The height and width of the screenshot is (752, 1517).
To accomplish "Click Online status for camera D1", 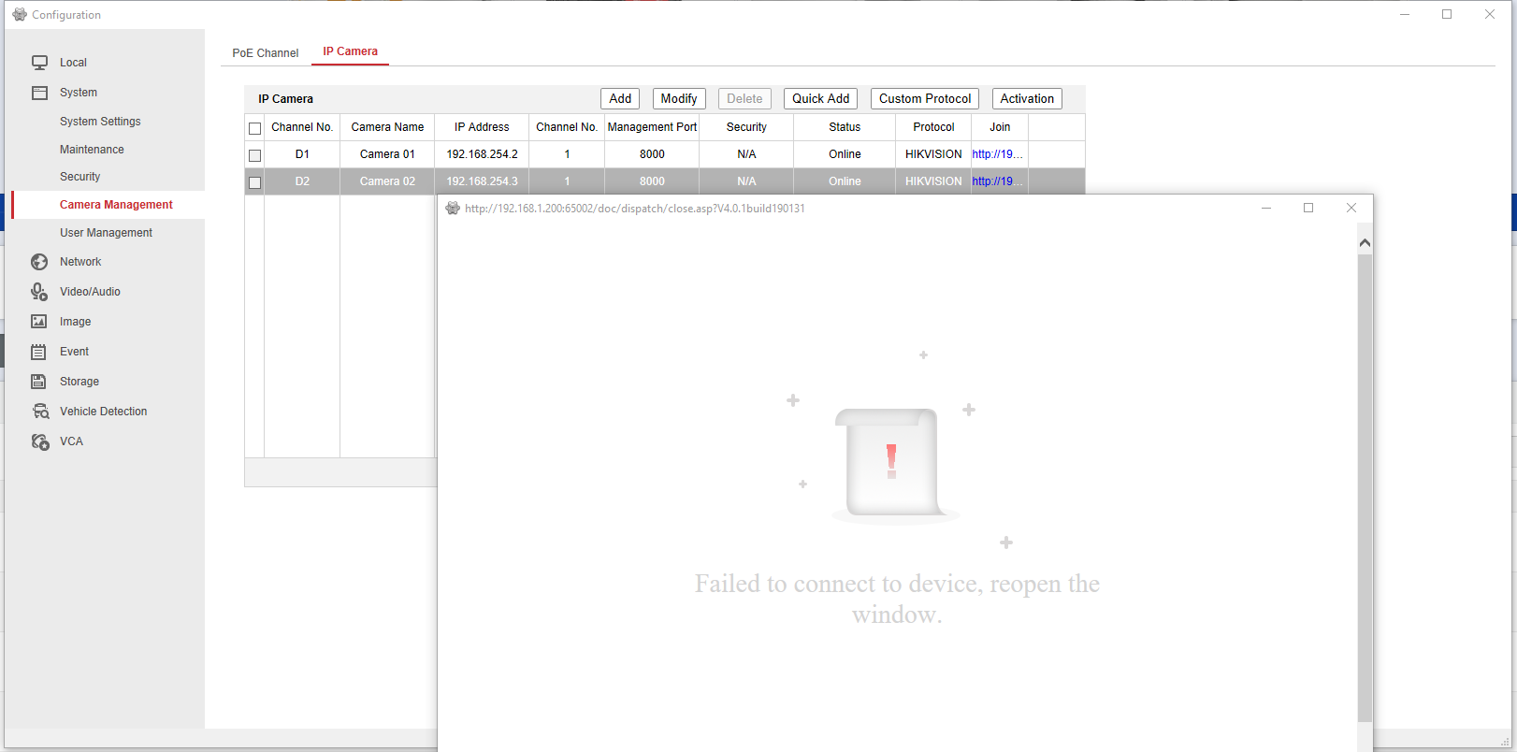I will click(x=845, y=154).
